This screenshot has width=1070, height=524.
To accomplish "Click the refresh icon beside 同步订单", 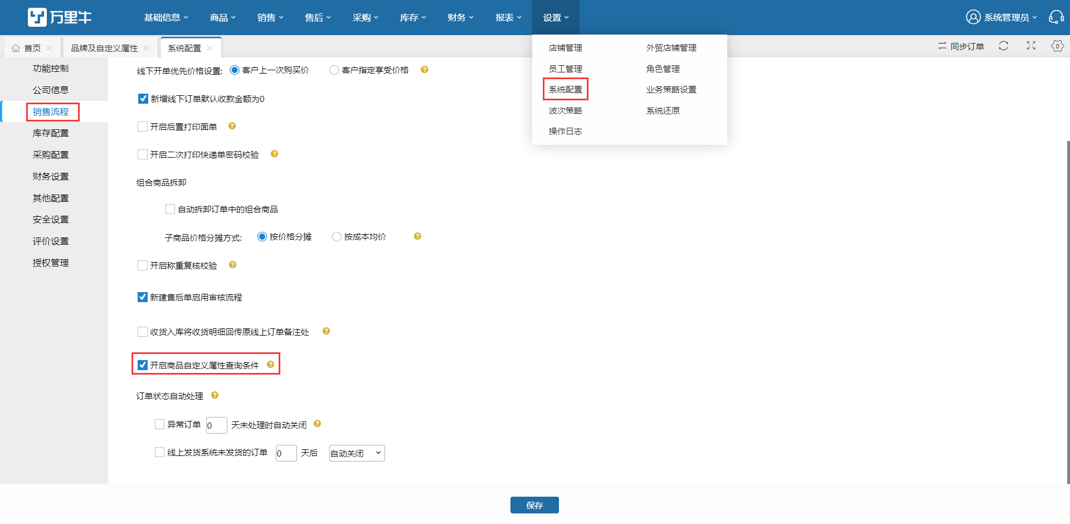I will 1004,46.
